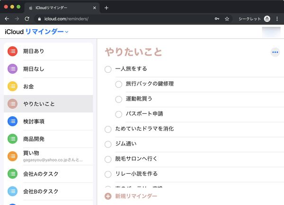Click the orange 買い物 list icon

coord(12,156)
